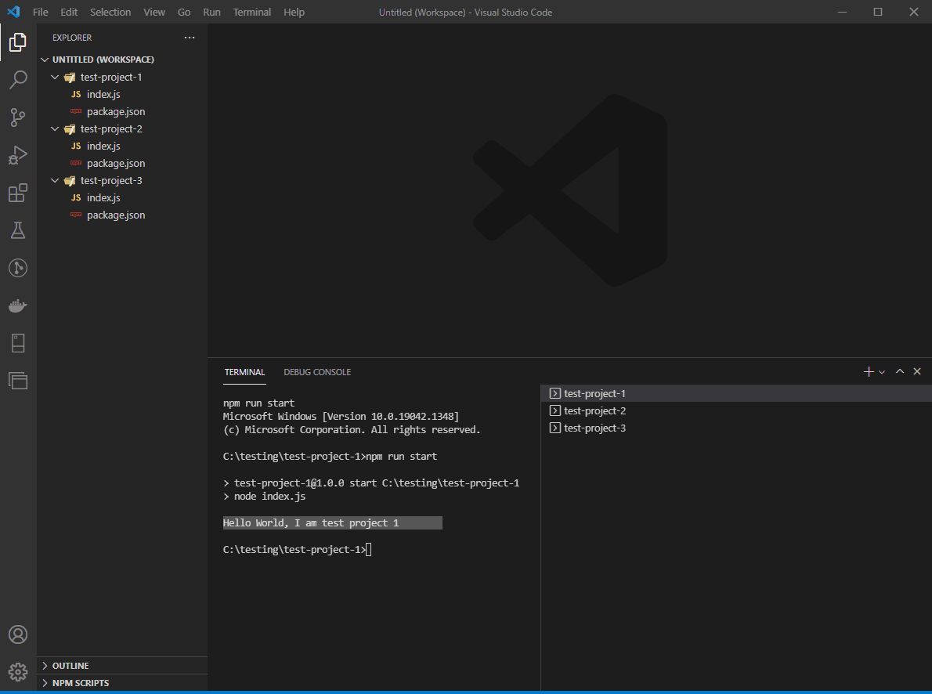Open the Go menu
Viewport: 932px width, 694px height.
(184, 12)
